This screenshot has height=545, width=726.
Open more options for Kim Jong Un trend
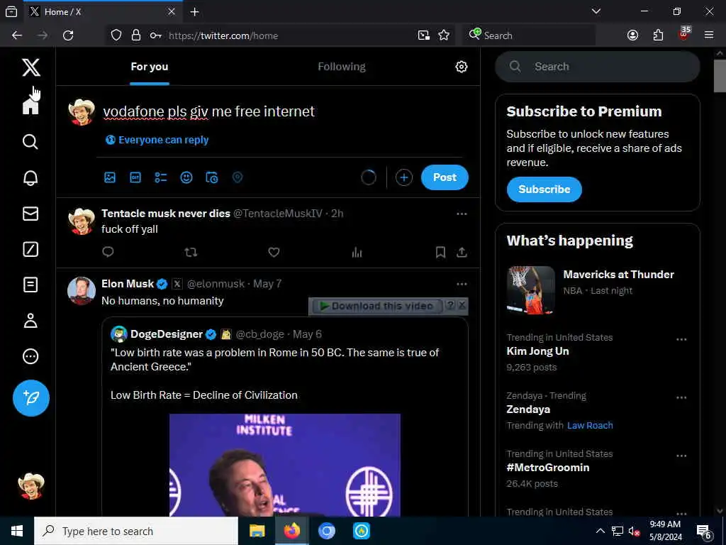coord(681,340)
